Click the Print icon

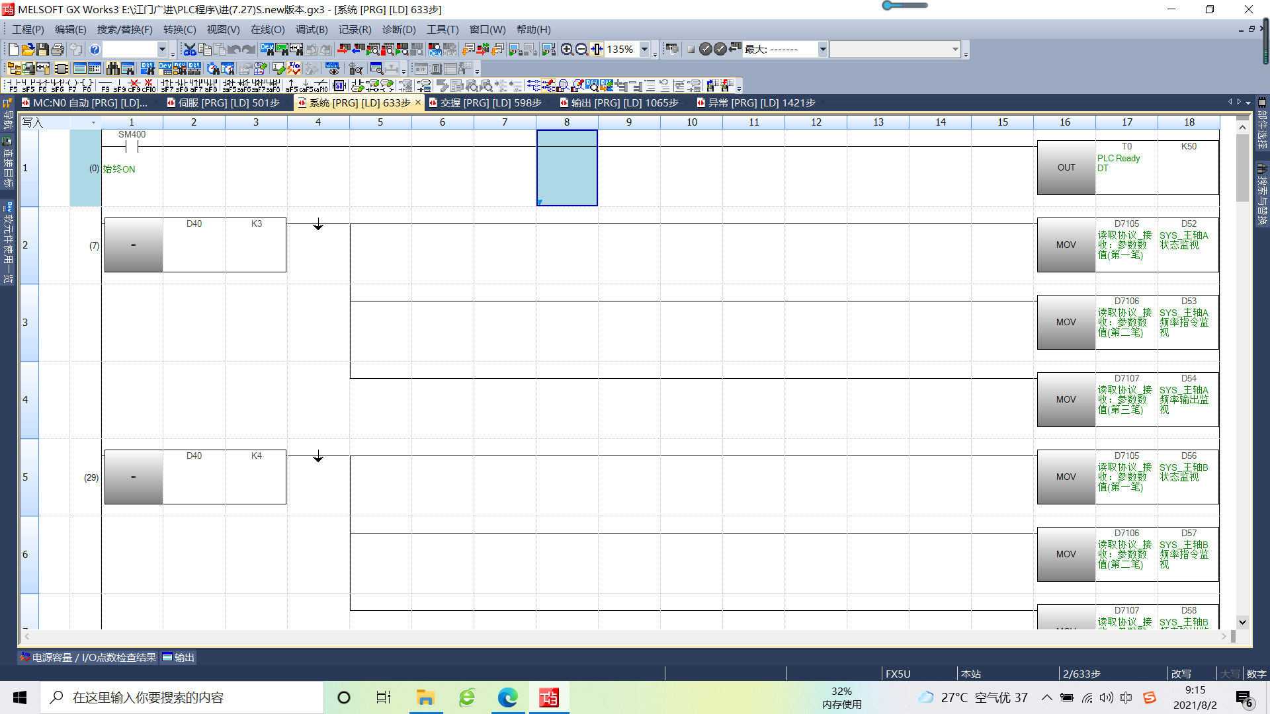point(58,50)
